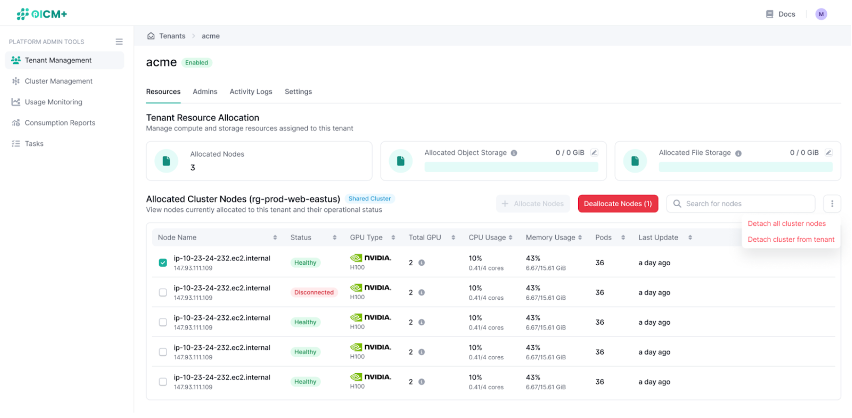
Task: Open the Docs page
Action: coord(780,14)
